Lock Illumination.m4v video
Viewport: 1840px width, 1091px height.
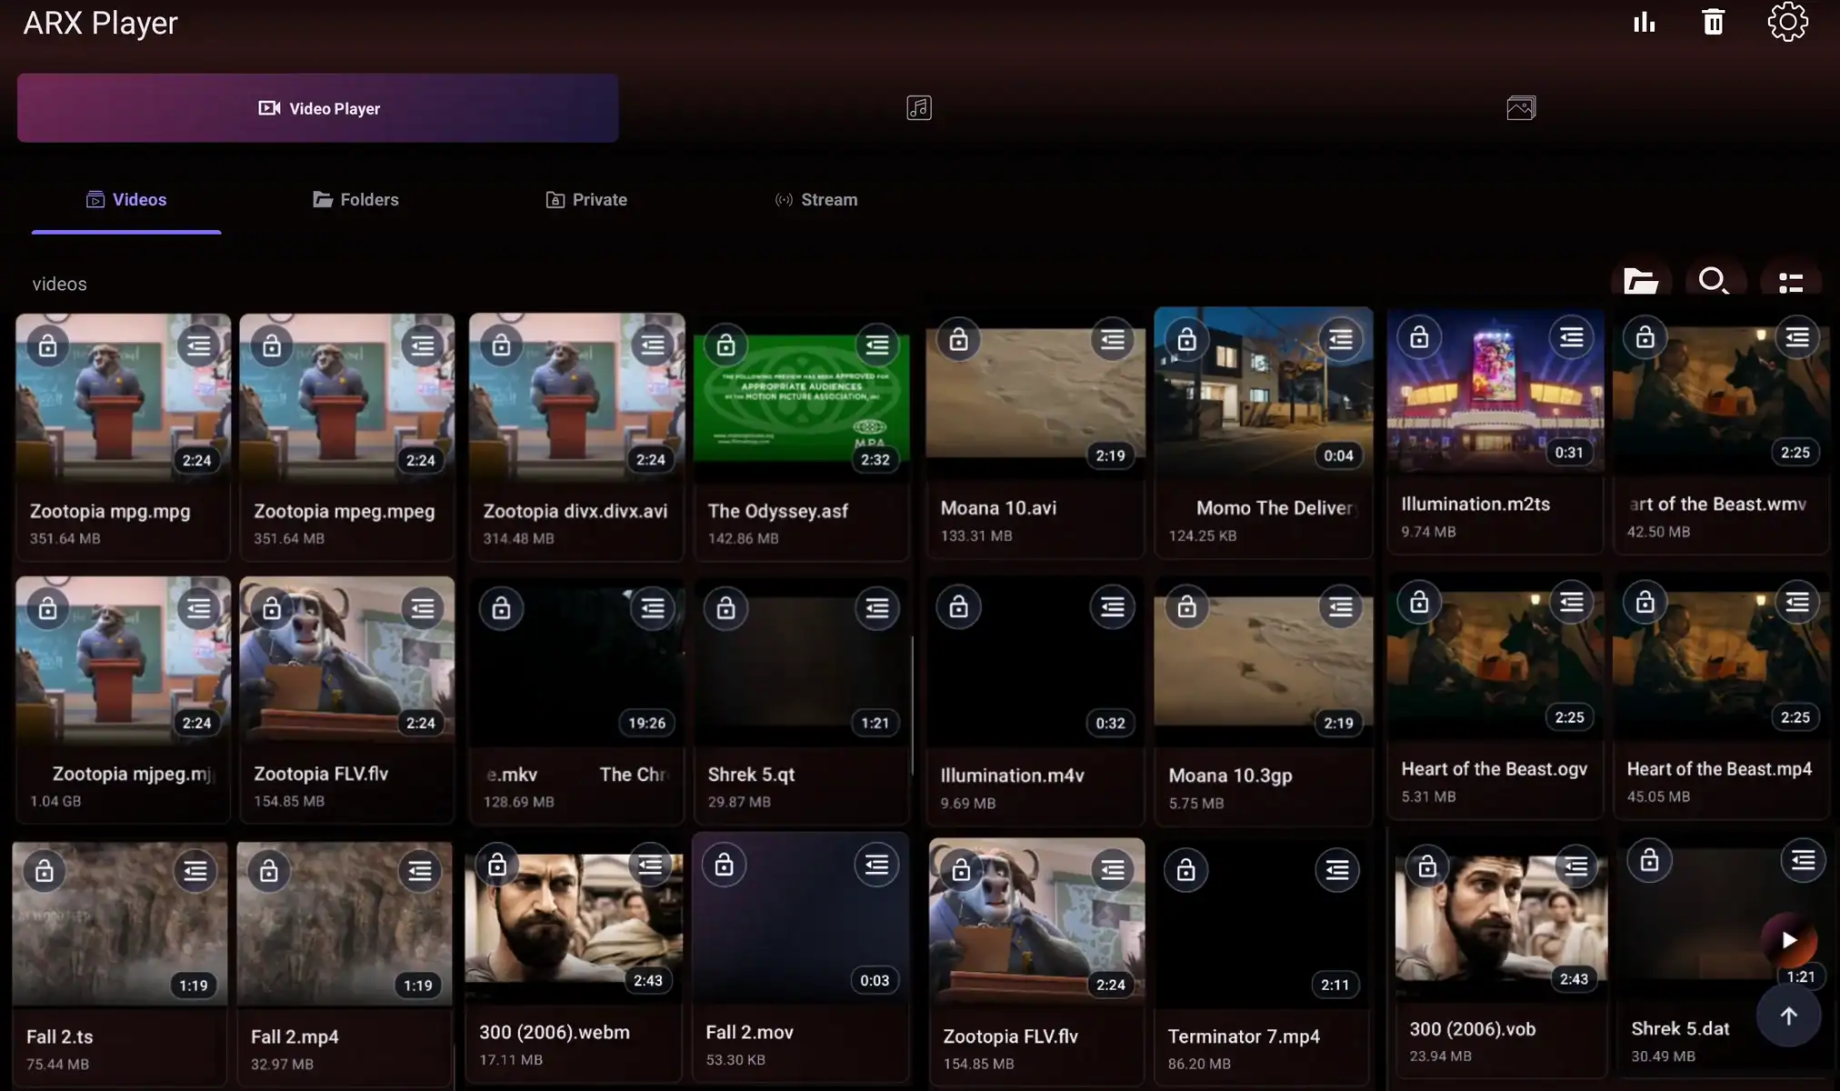click(958, 606)
